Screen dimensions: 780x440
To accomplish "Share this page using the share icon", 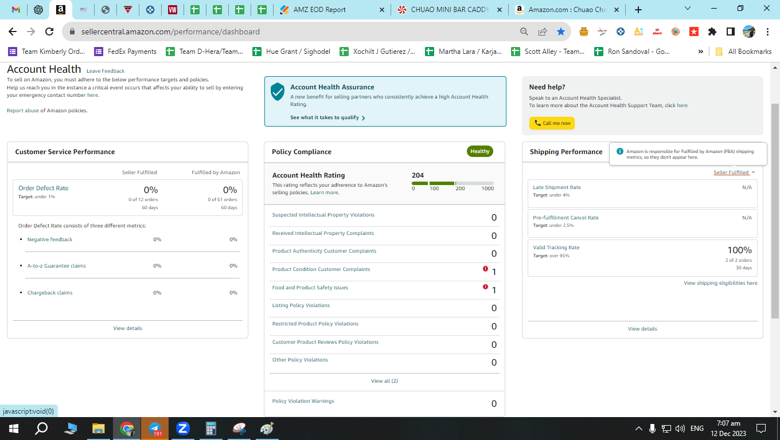I will pos(543,32).
